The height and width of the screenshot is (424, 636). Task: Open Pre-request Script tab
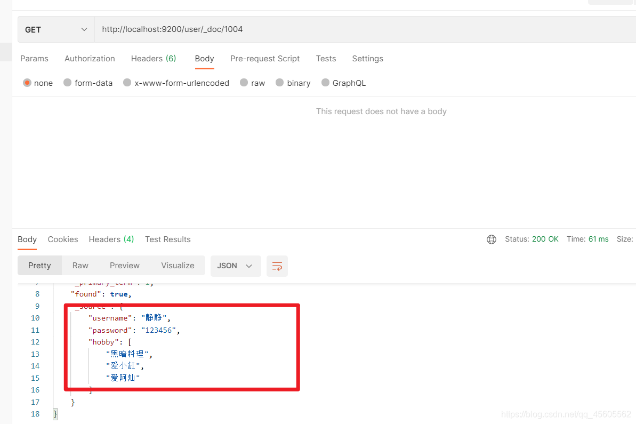(265, 59)
